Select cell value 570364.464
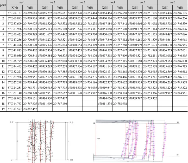188x163 pixels. (x=105, y=13)
